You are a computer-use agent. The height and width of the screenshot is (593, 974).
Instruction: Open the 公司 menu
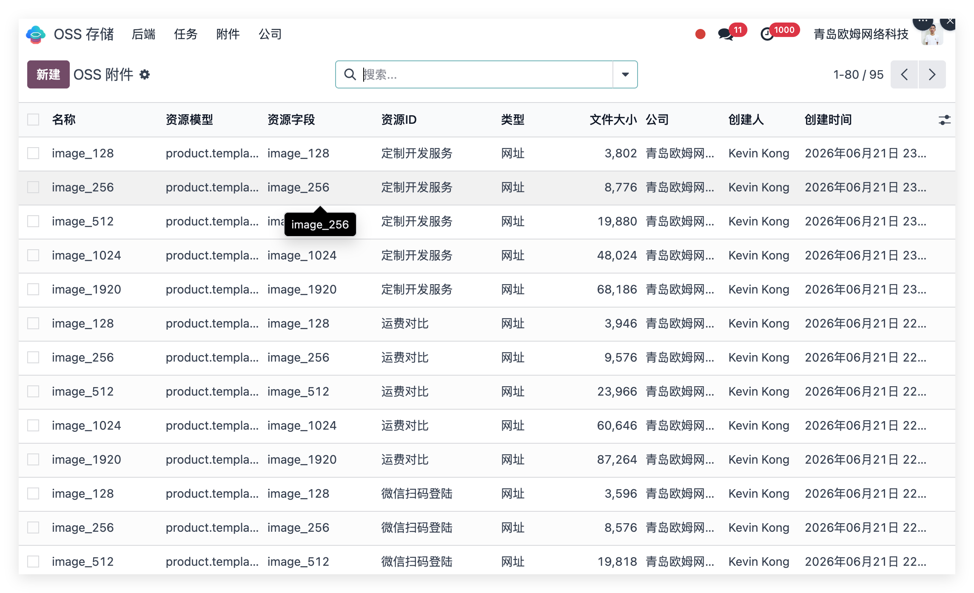coord(271,34)
